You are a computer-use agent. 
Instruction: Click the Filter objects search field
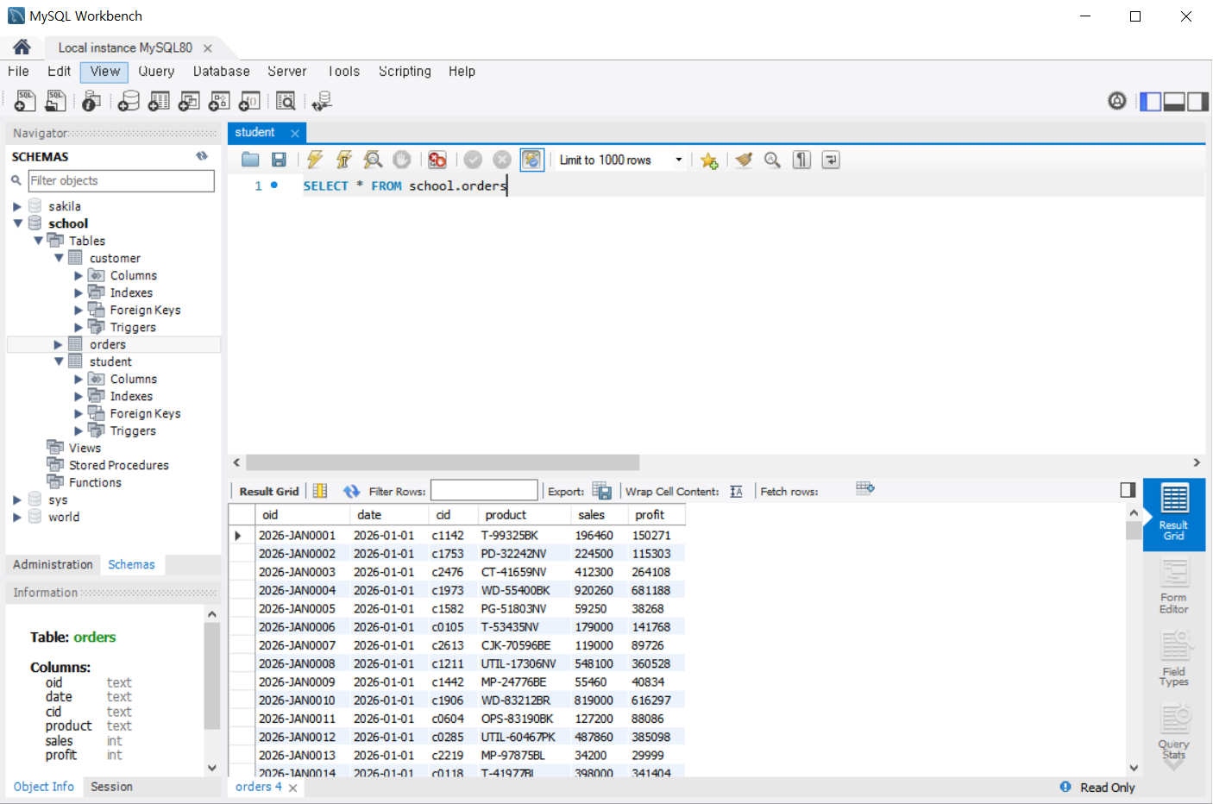pyautogui.click(x=121, y=180)
